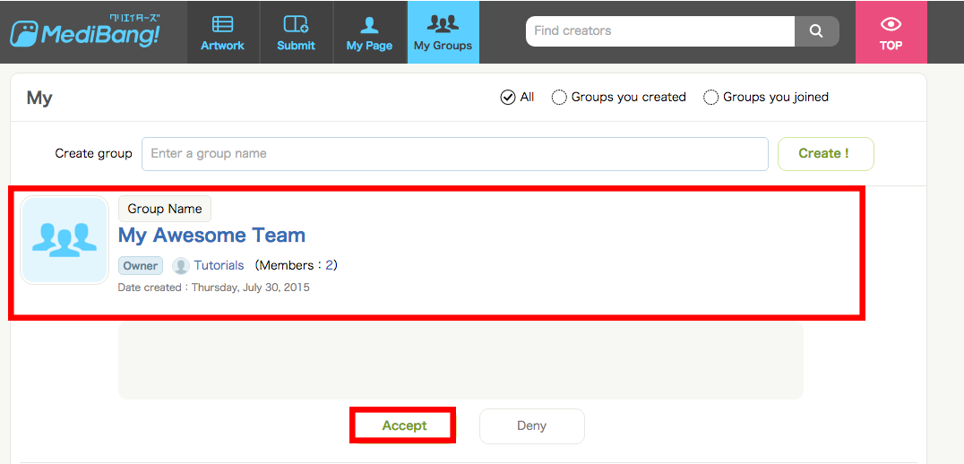Click the Owner badge
The height and width of the screenshot is (464, 964).
coord(140,265)
